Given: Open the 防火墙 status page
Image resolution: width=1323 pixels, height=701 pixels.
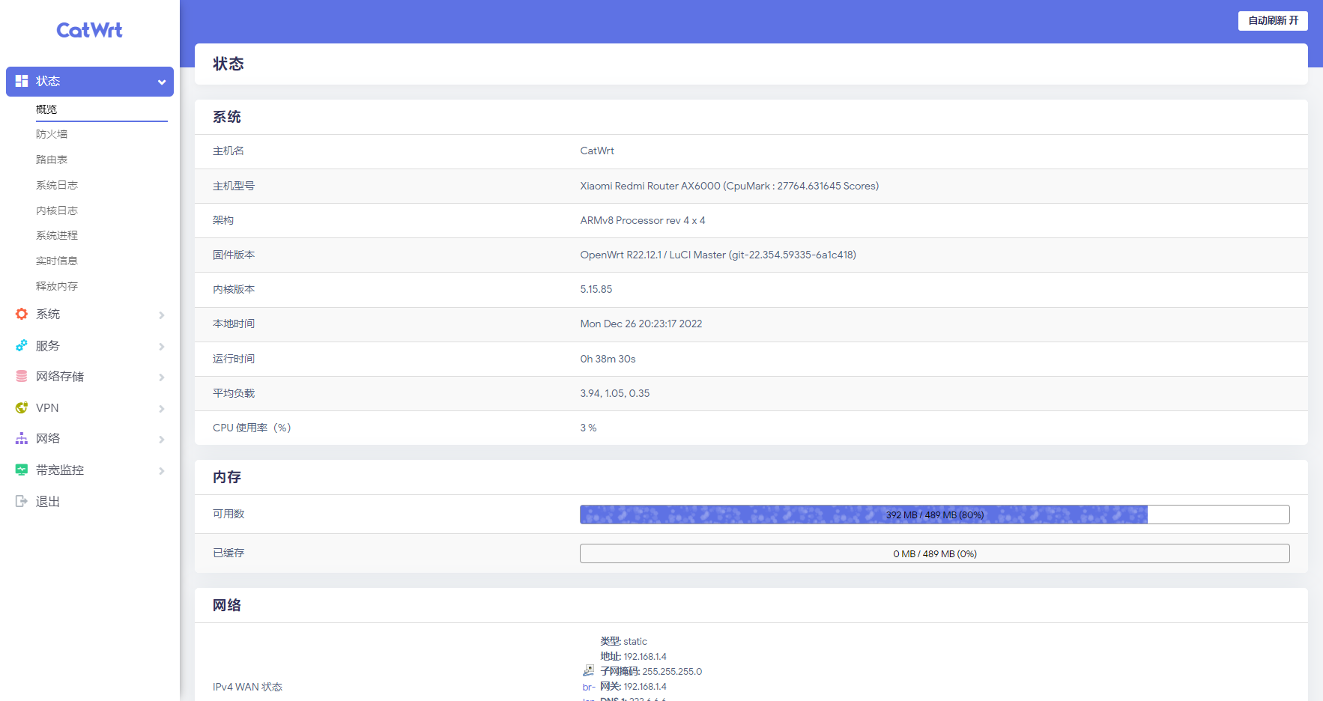Looking at the screenshot, I should click(52, 133).
